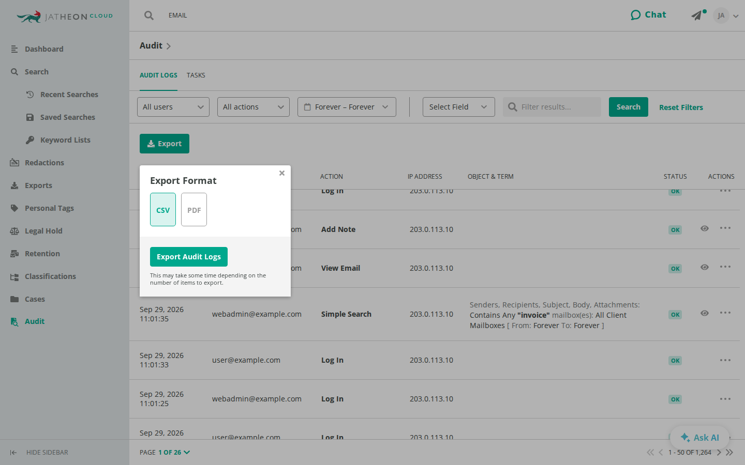Click Export Audit Logs button
This screenshot has width=745, height=465.
coord(189,257)
